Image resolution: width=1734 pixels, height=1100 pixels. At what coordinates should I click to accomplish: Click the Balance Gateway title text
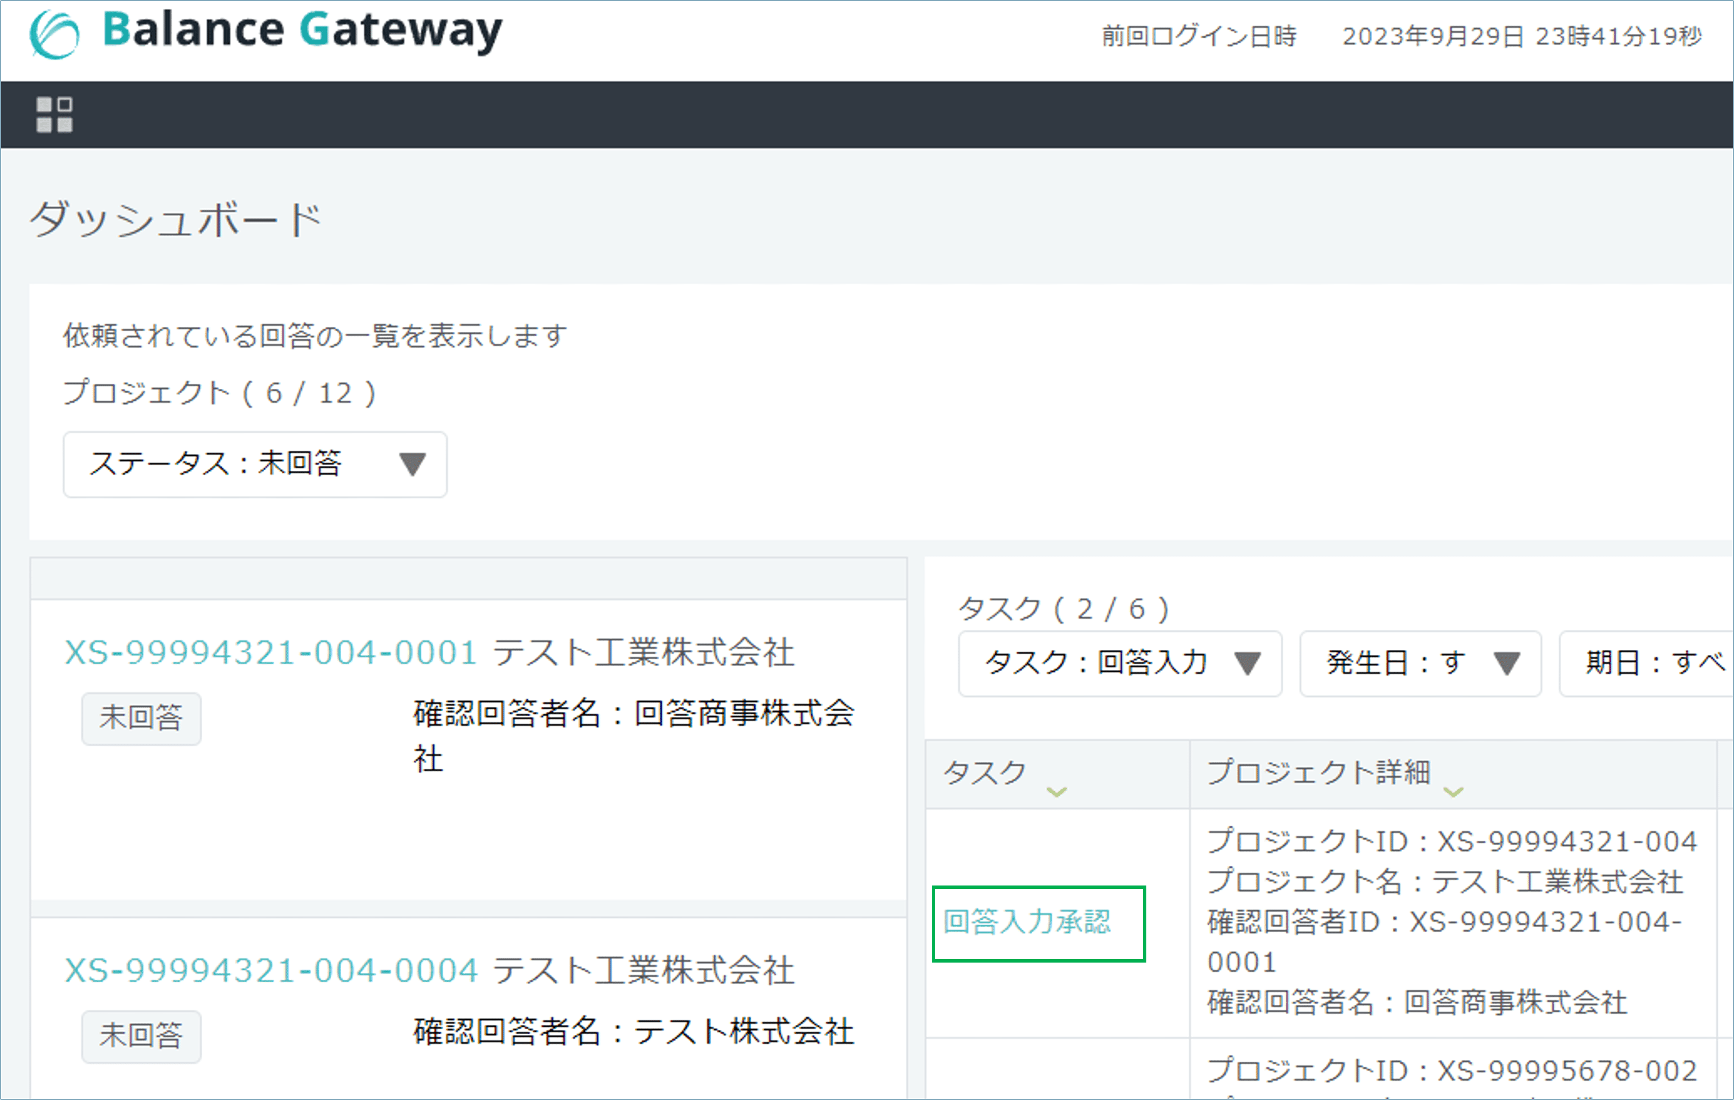(x=302, y=30)
